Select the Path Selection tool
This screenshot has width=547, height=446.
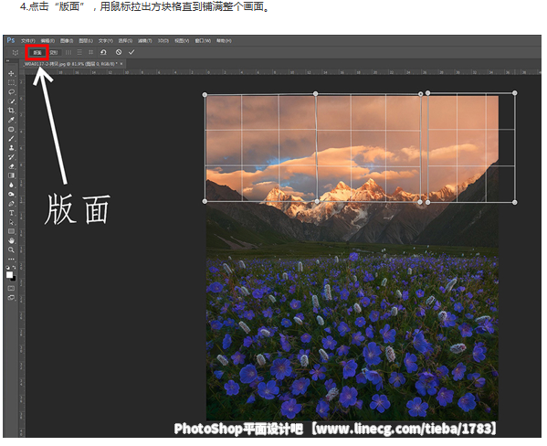pyautogui.click(x=11, y=222)
